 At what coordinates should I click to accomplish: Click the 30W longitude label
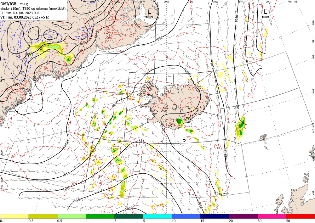coord(117,2)
